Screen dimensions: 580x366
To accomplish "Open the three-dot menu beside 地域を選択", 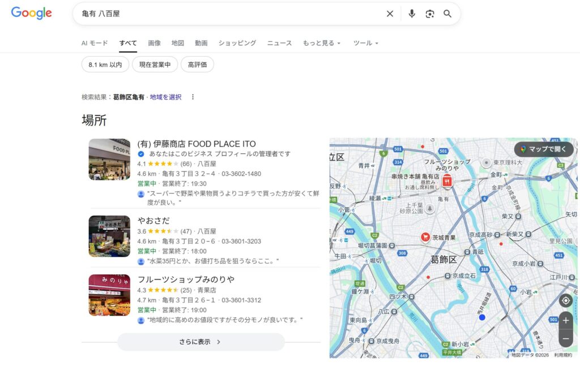I will click(193, 97).
